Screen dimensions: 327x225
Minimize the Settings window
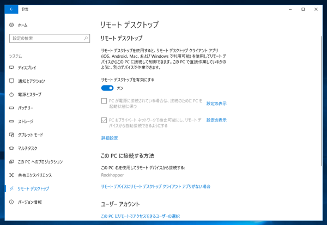click(290, 9)
